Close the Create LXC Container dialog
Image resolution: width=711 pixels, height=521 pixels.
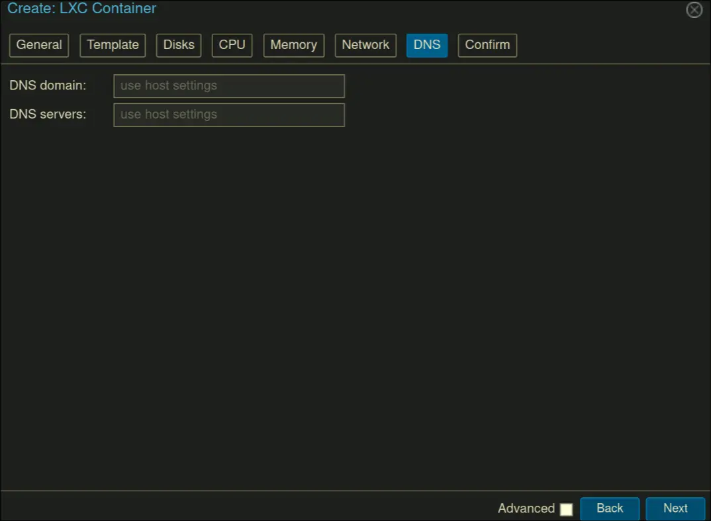coord(694,10)
